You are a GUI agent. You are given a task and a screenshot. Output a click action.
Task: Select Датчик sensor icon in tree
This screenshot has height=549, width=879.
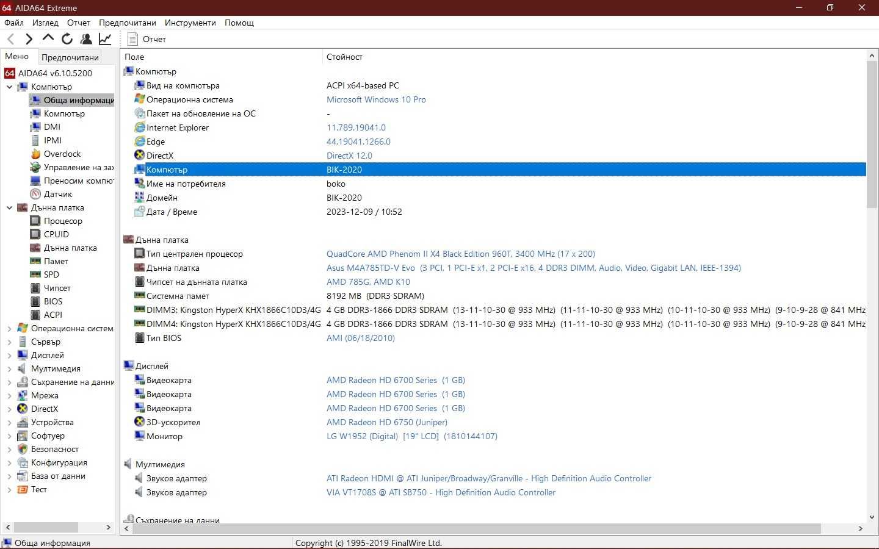(x=35, y=194)
